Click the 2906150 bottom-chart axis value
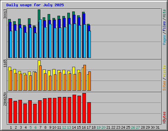Image resolution: width=168 pixels, height=131 pixels. [x=5, y=99]
